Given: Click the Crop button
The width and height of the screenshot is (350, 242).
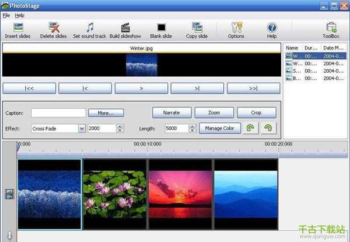Looking at the screenshot, I should click(257, 113).
